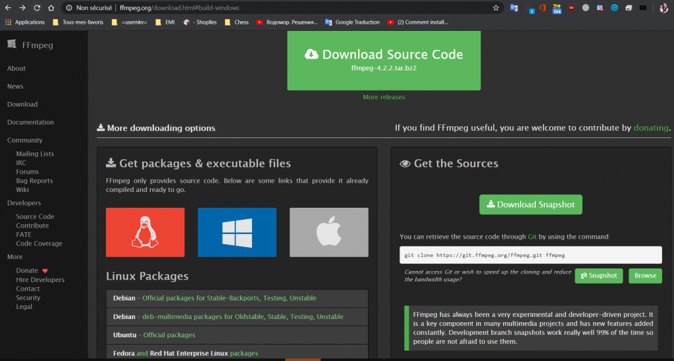Open Hire Developers in the sidebar

40,280
